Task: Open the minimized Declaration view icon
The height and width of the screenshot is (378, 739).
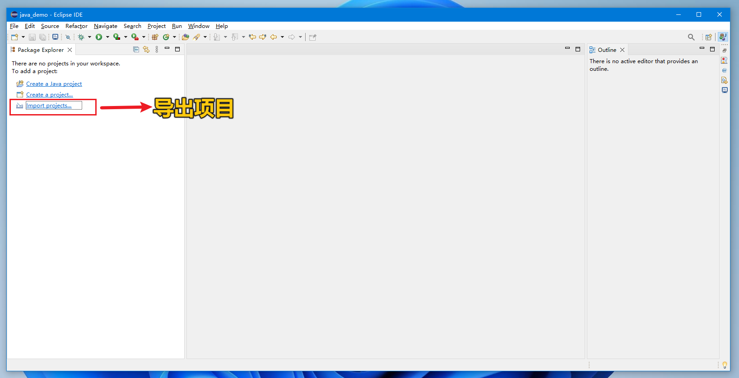Action: point(725,80)
